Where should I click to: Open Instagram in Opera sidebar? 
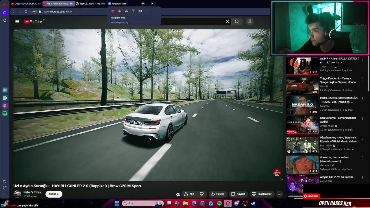(x=5, y=106)
